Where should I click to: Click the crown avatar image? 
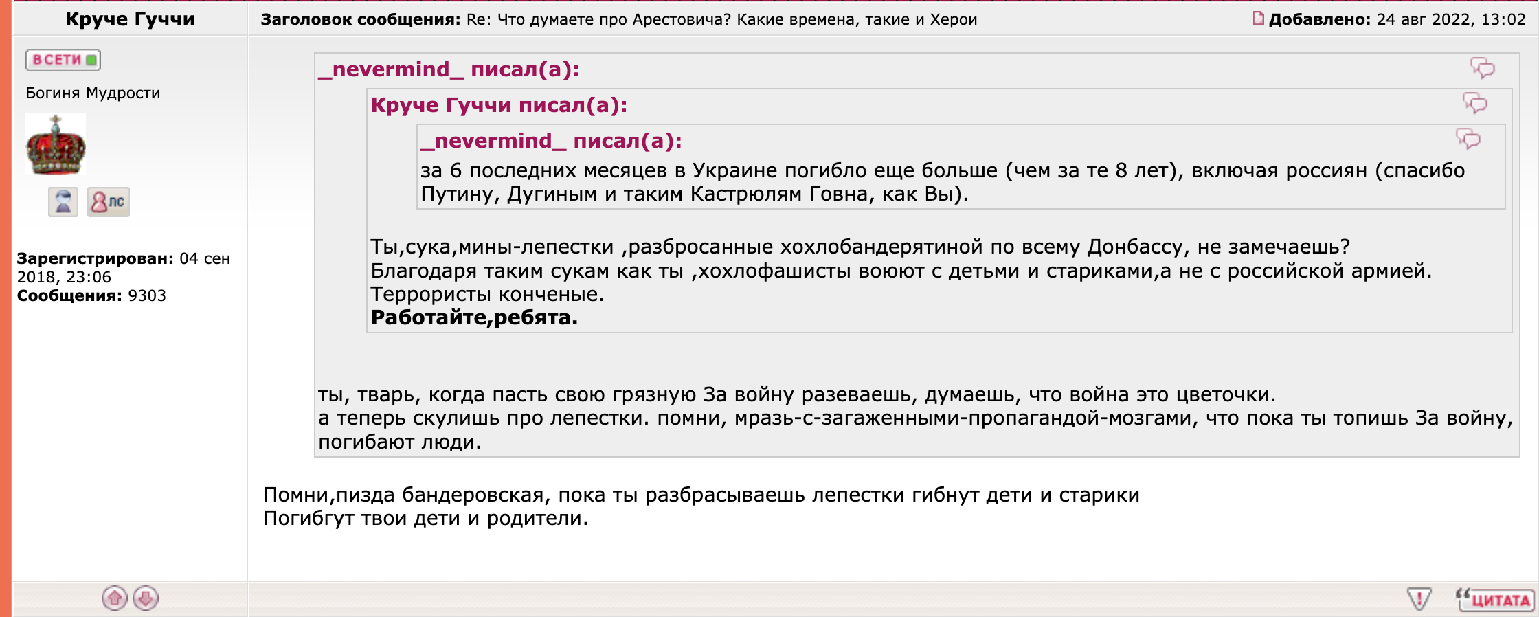[56, 144]
